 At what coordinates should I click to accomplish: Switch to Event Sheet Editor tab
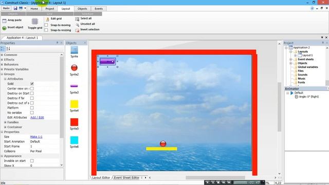tap(126, 178)
